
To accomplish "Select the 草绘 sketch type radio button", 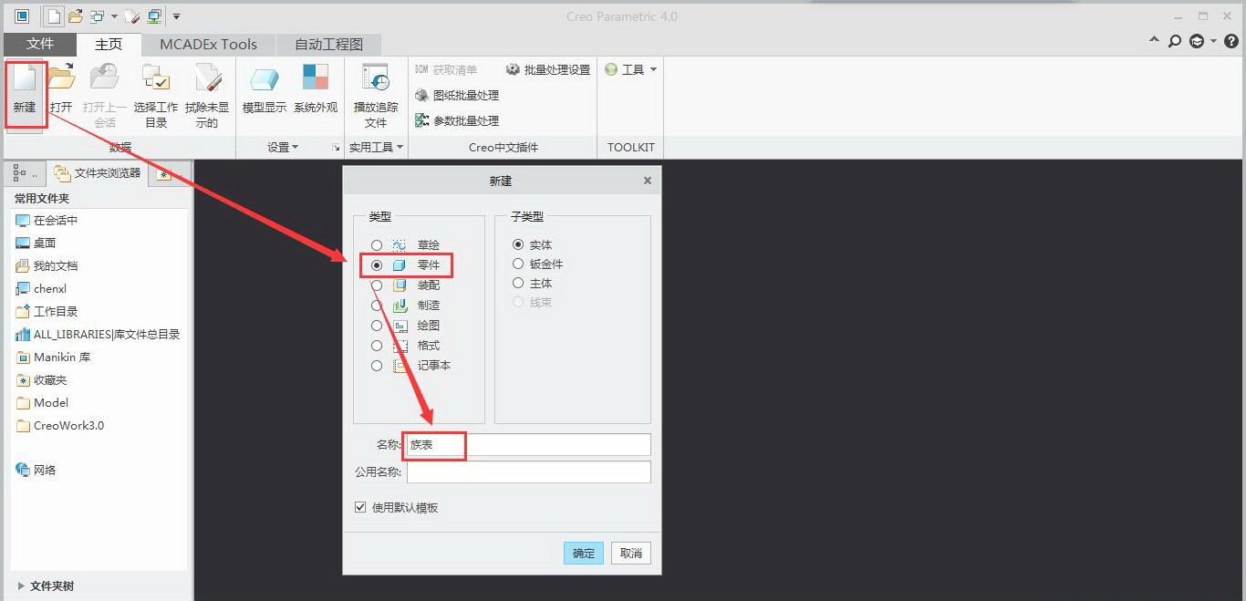I will point(377,245).
